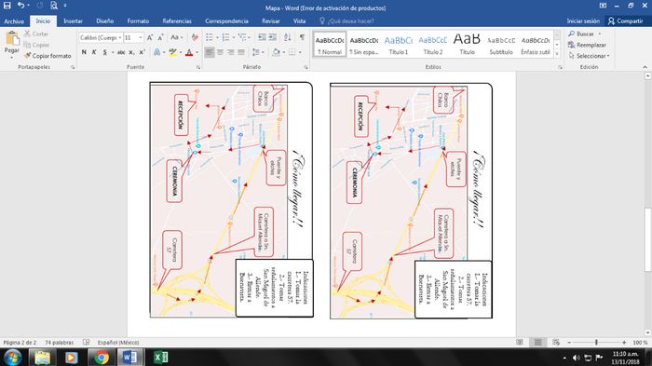Switch to Revisar tab
652x366 pixels.
(271, 20)
